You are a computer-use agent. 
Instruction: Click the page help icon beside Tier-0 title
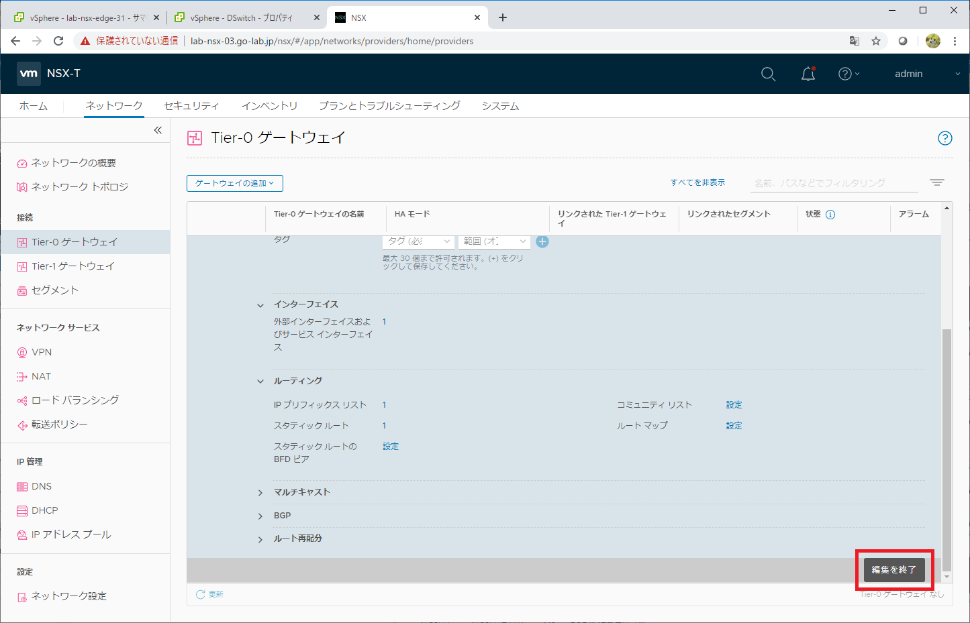pos(944,138)
